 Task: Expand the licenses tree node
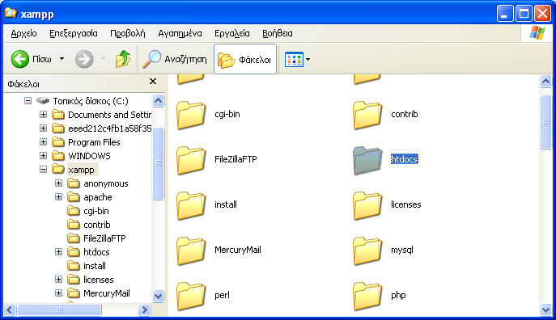click(59, 280)
